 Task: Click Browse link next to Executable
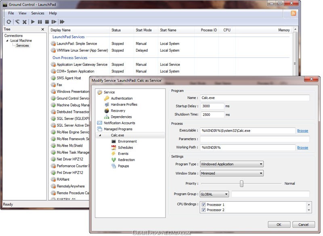[x=302, y=131]
